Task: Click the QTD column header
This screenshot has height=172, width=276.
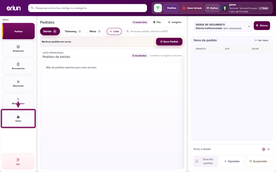Action: pos(227,49)
